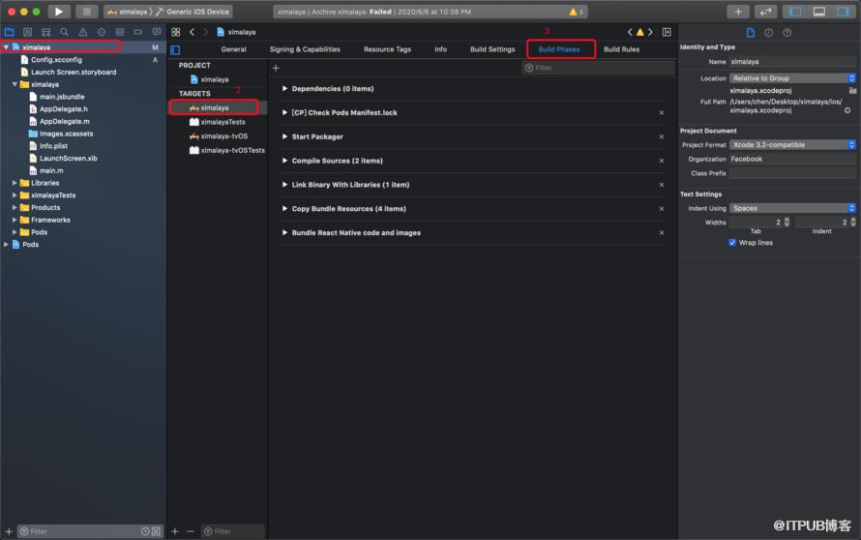Show the File inspector
861x540 pixels.
750,32
